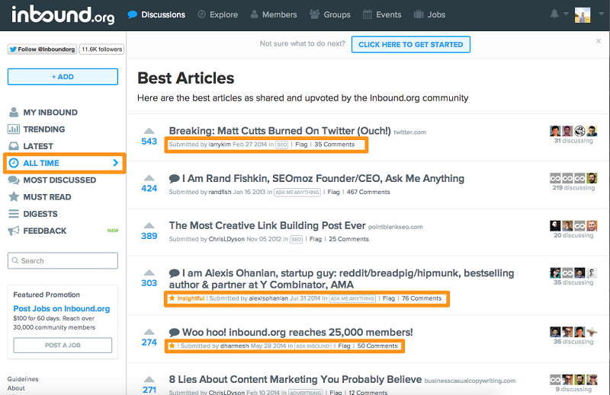Viewport: 610px width, 395px height.
Task: Open FEEDBACK in the sidebar
Action: [x=45, y=231]
